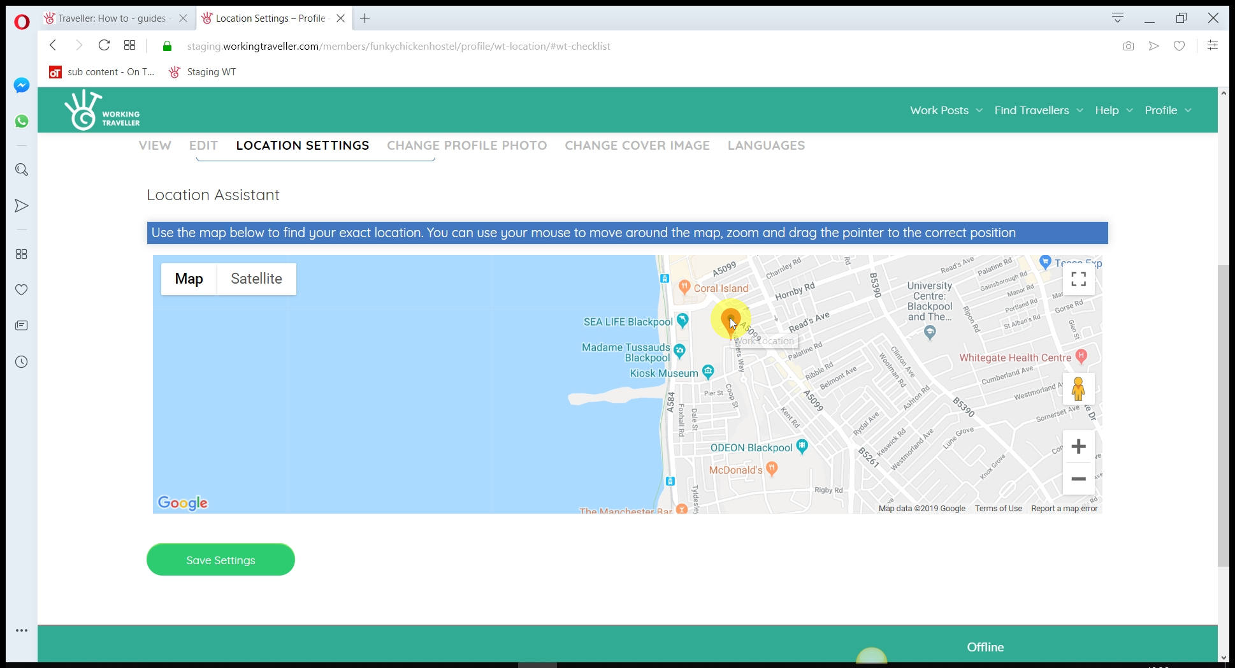
Task: Zoom in on the map
Action: coord(1078,446)
